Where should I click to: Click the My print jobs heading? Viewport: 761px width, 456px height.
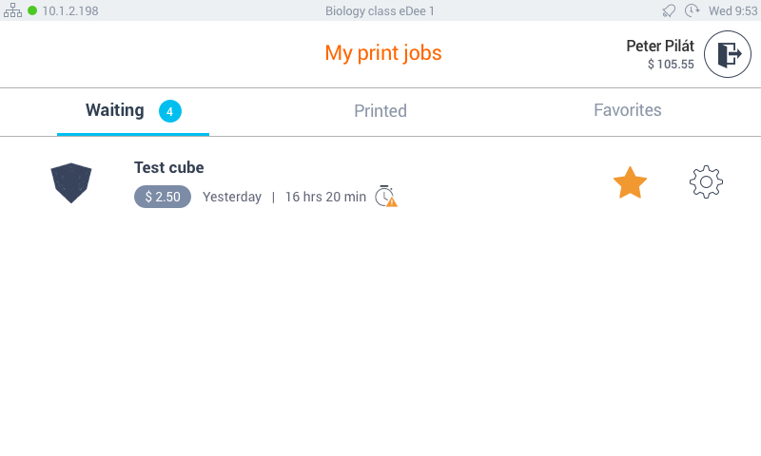pos(383,53)
